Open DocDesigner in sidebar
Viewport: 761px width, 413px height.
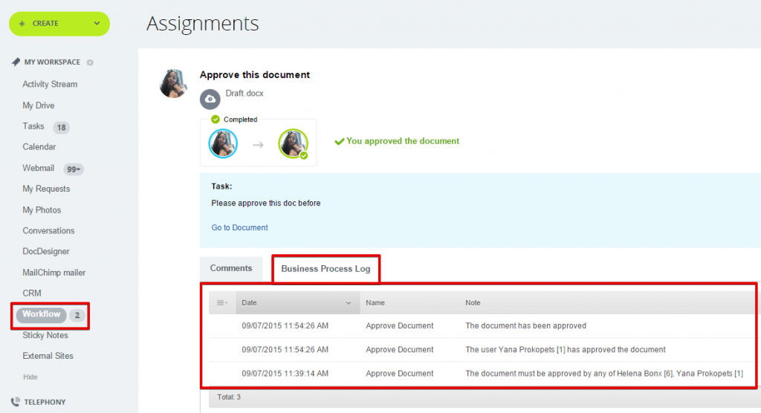point(46,251)
